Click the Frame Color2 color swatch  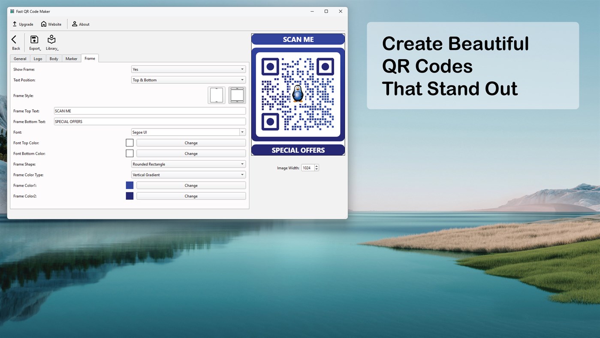pyautogui.click(x=130, y=196)
